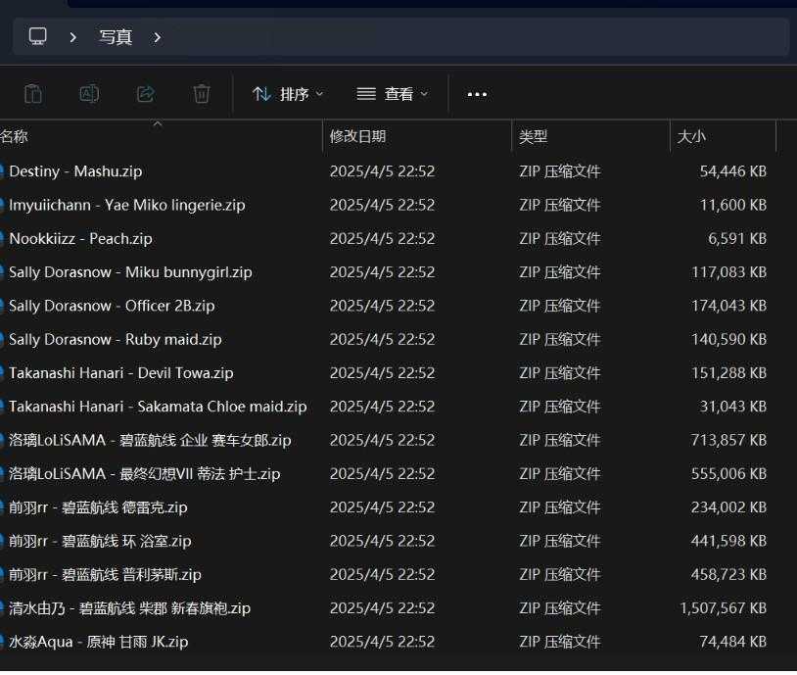Image resolution: width=797 pixels, height=675 pixels.
Task: Toggle sort direction via 名称 header arrow
Action: (158, 129)
